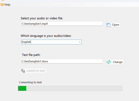Click the Text file path label

tap(31, 55)
